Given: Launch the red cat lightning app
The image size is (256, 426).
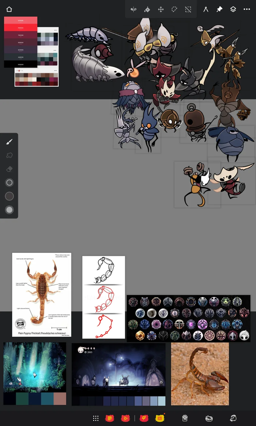Looking at the screenshot, I should [144, 418].
